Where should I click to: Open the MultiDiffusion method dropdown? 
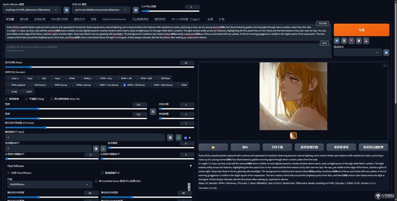(50, 185)
